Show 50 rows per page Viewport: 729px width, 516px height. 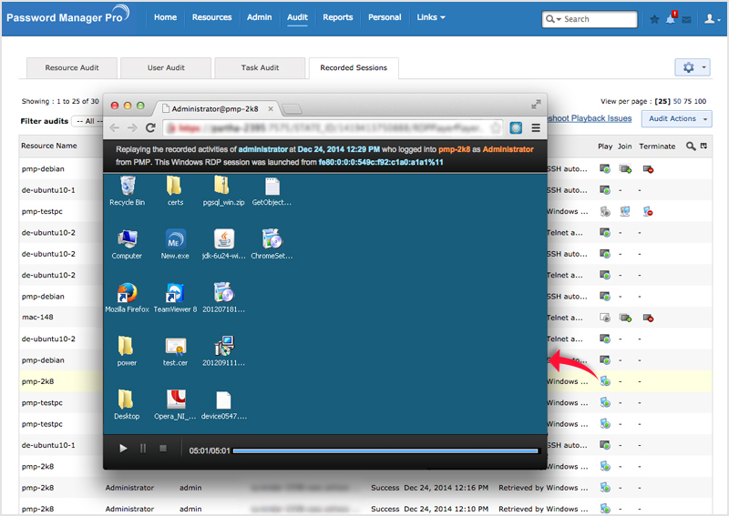click(x=677, y=101)
